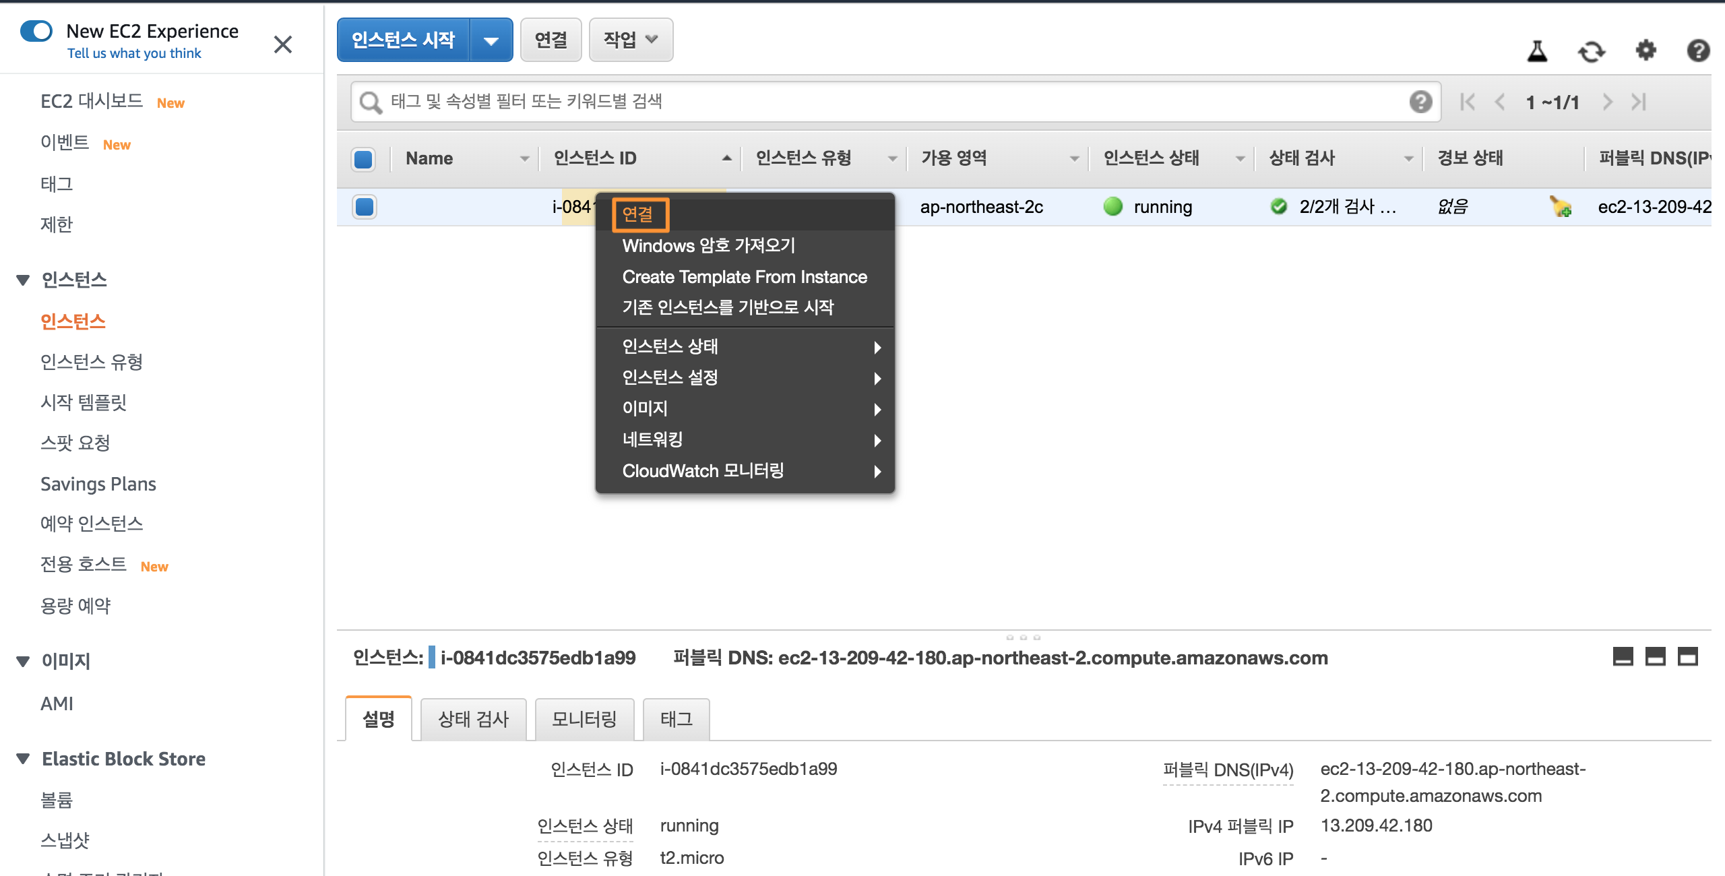Click the alarm creation icon in the instance row
1725x876 pixels.
pos(1560,206)
